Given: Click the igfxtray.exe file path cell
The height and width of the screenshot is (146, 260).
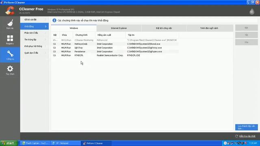Looking at the screenshot, I should tap(145, 48).
